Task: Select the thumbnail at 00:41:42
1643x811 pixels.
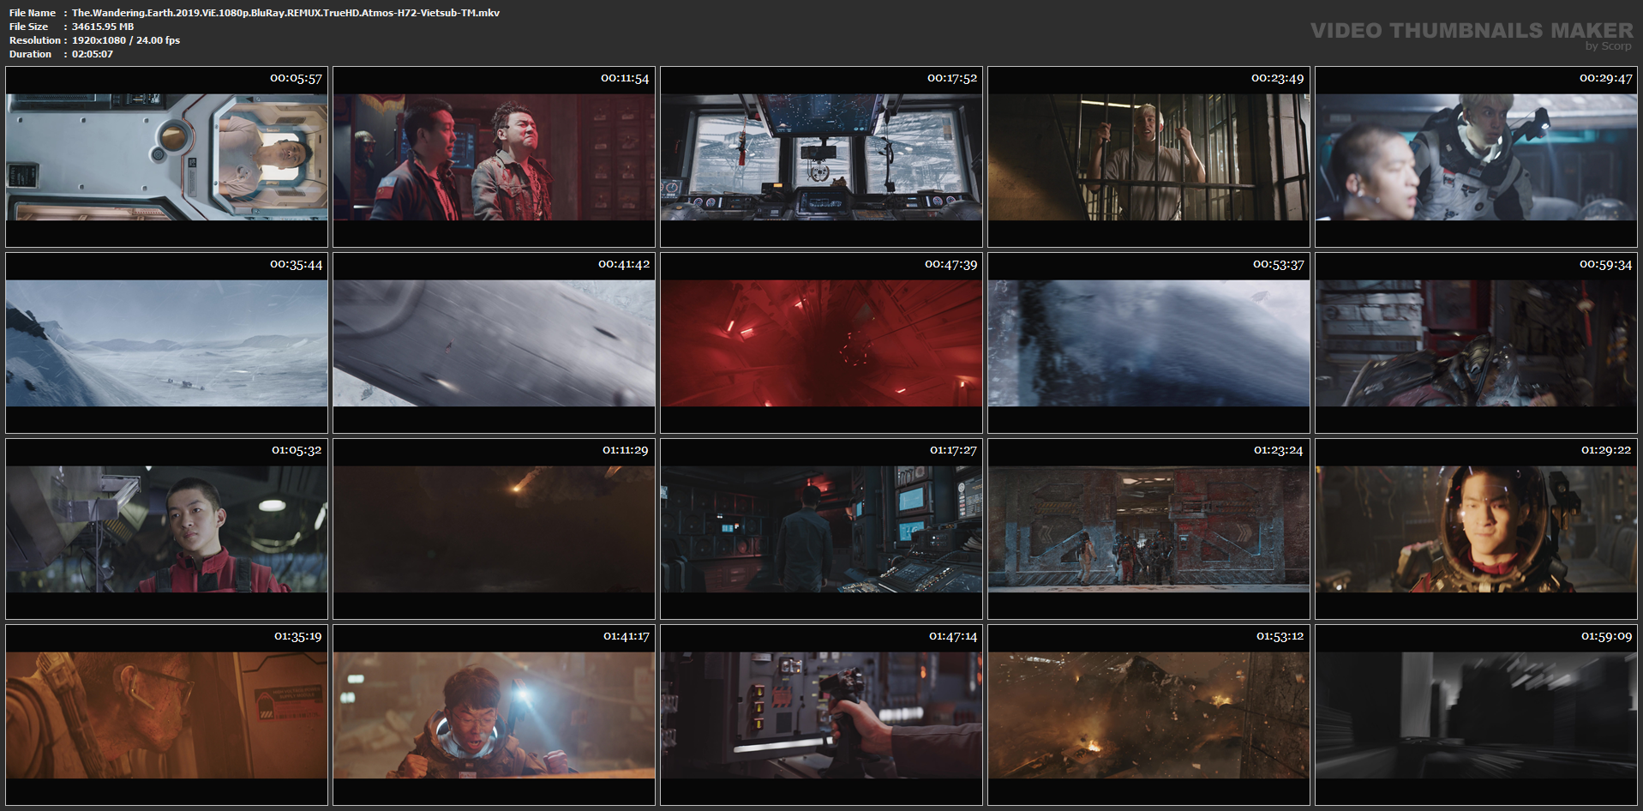Action: 495,343
